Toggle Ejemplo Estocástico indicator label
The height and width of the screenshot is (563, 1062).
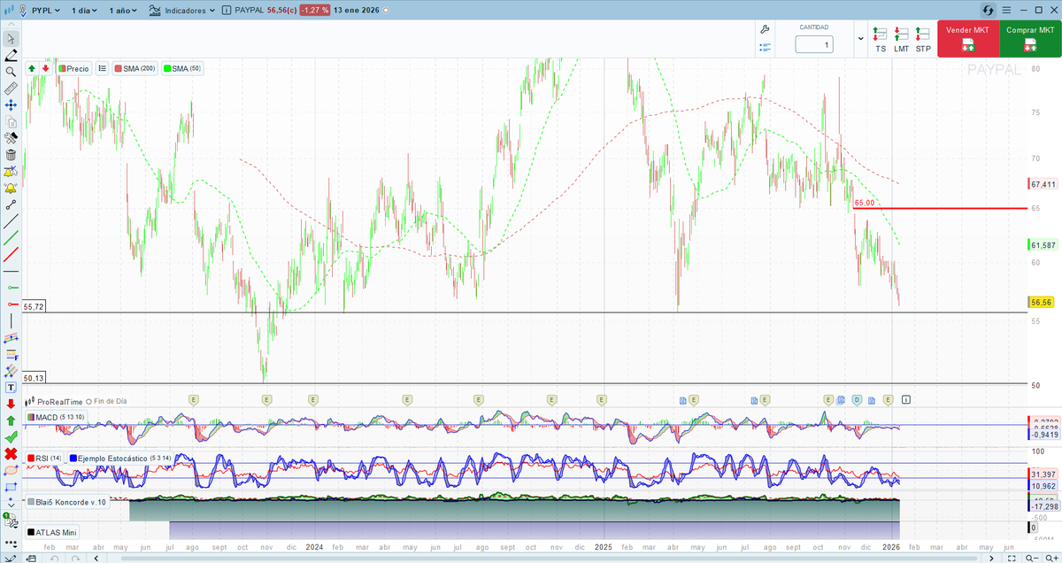pos(122,458)
